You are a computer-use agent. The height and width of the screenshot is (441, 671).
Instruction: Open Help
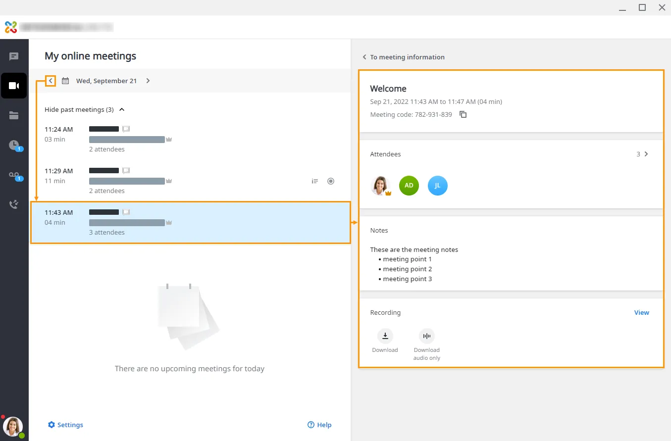(319, 425)
